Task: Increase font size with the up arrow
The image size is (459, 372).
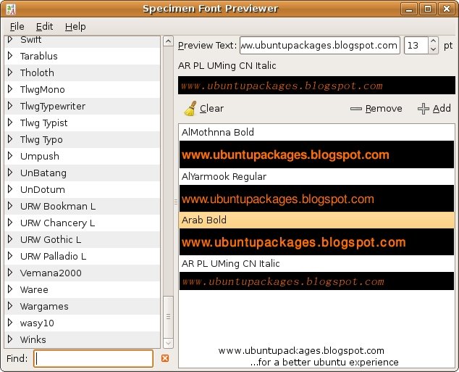Action: pos(433,41)
